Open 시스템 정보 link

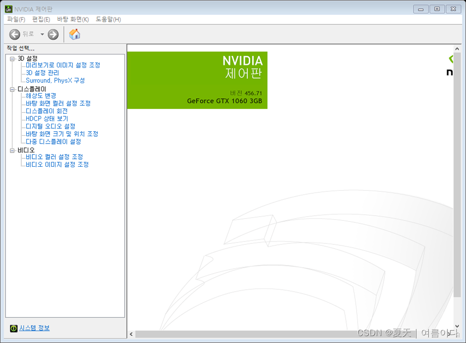[x=35, y=328]
